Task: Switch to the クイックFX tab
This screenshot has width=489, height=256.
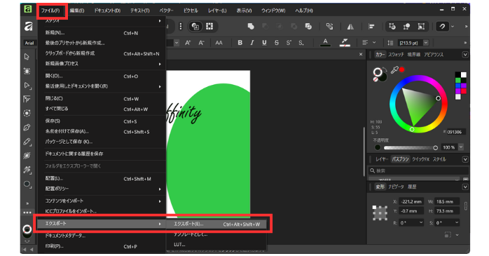Action: click(x=420, y=159)
